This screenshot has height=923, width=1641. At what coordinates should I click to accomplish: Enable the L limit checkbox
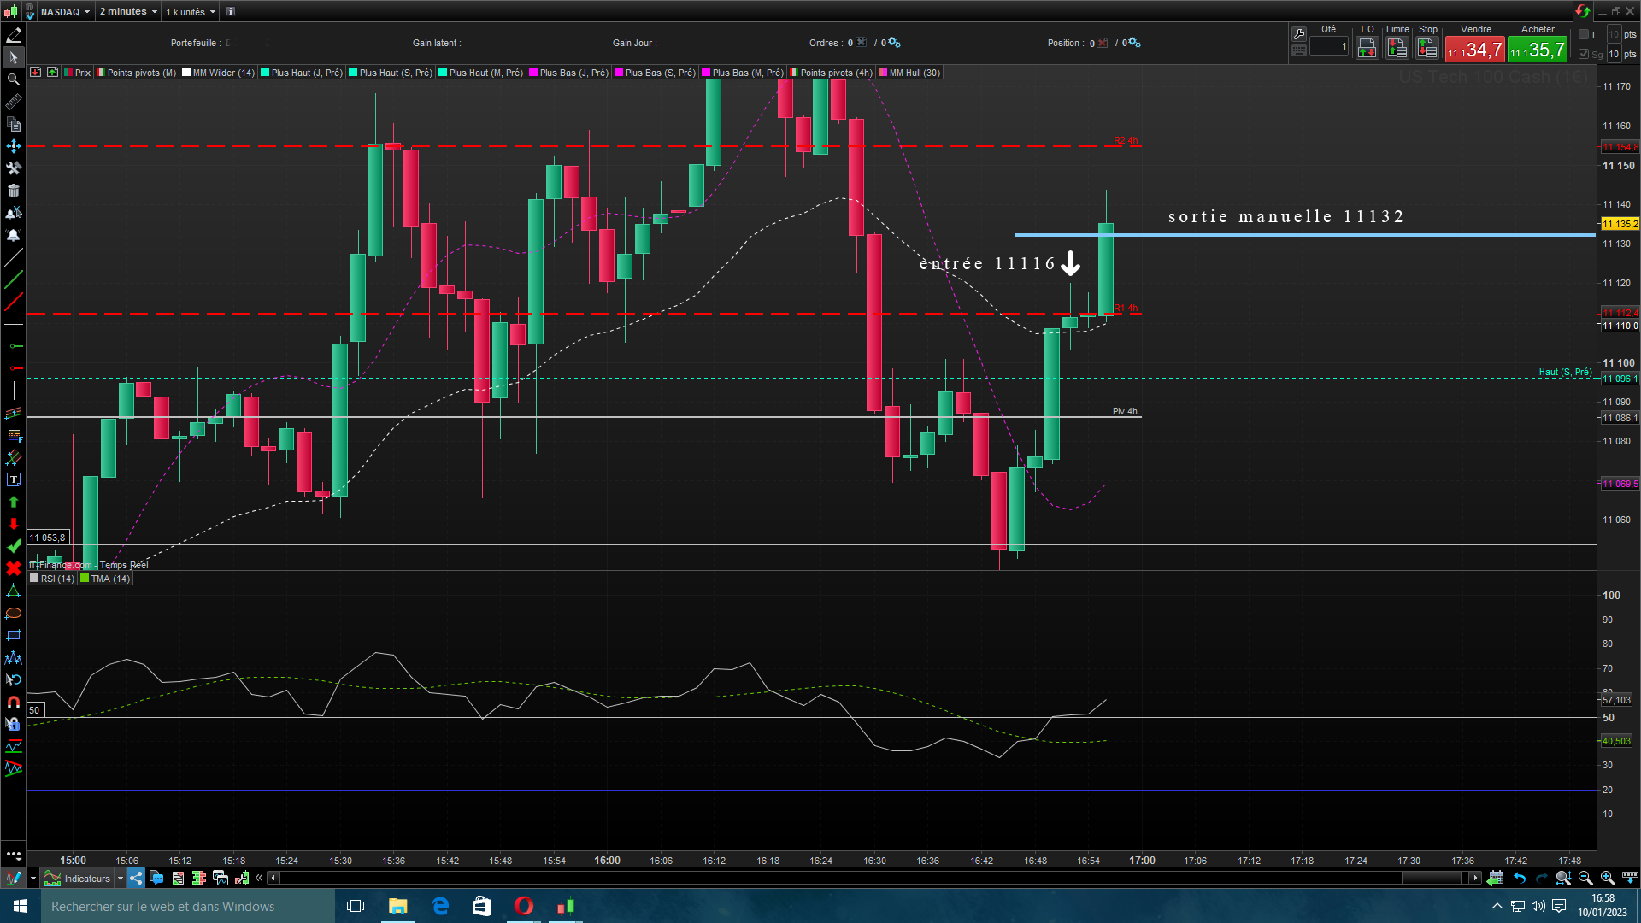pyautogui.click(x=1584, y=35)
